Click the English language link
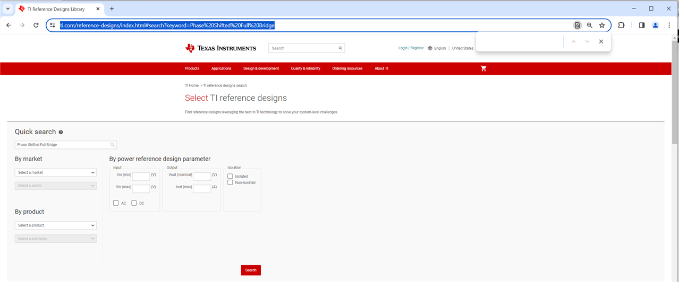This screenshot has height=282, width=679. tap(440, 48)
